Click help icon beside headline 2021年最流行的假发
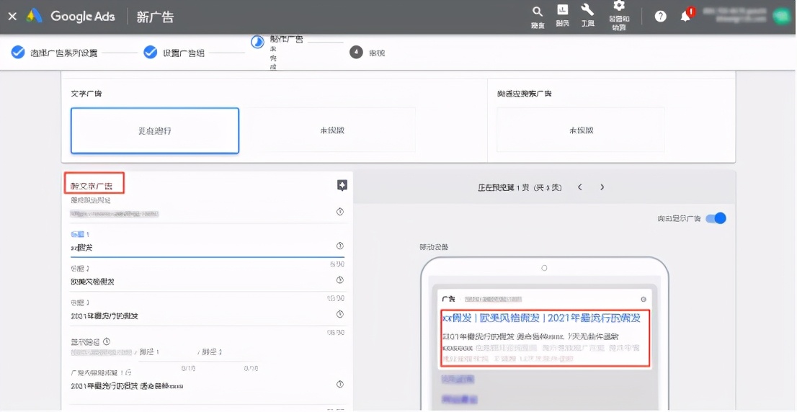The width and height of the screenshot is (797, 412). click(340, 314)
